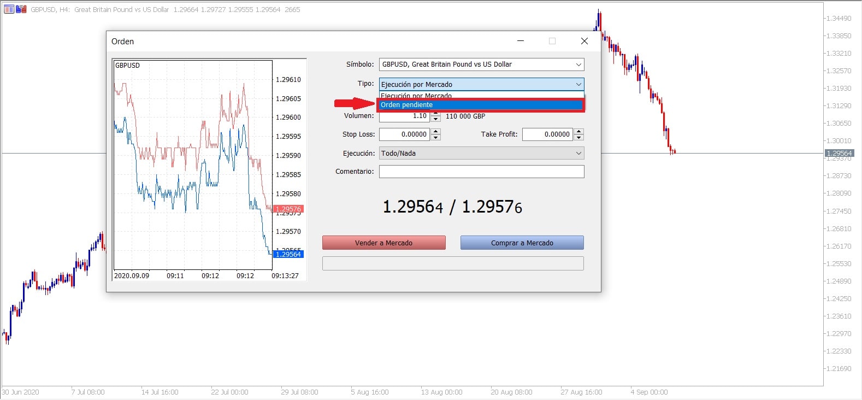Click the 1.29610 level in the tick chart
The height and width of the screenshot is (400, 862).
[288, 80]
